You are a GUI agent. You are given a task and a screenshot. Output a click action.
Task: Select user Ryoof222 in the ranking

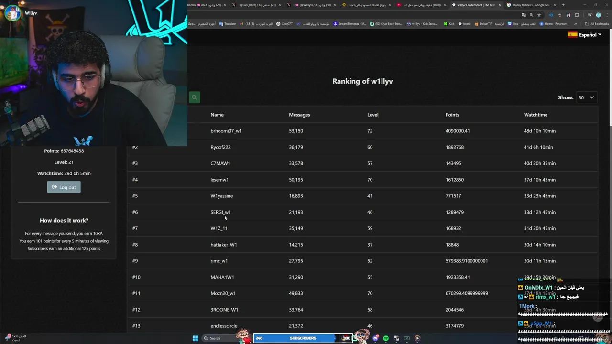coord(220,147)
